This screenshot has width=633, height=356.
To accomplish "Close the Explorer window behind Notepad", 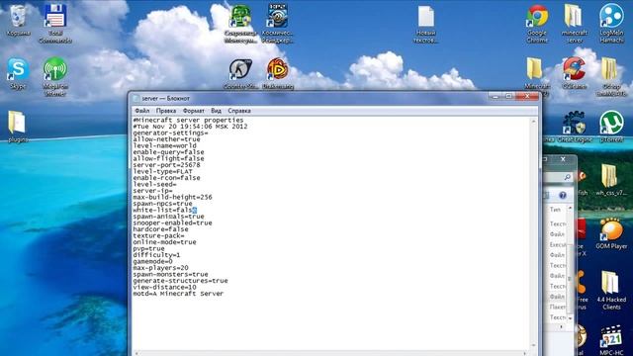I will point(563,159).
